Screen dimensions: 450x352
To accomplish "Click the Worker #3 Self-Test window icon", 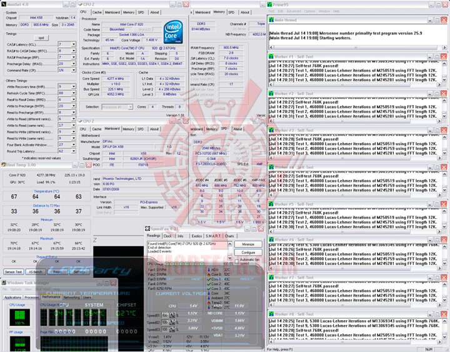I will click(x=271, y=130).
